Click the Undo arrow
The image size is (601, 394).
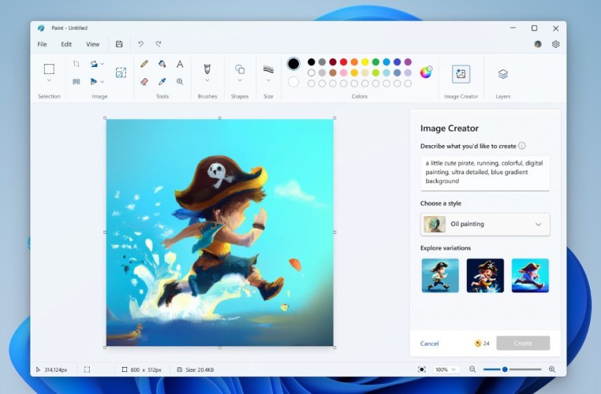140,44
